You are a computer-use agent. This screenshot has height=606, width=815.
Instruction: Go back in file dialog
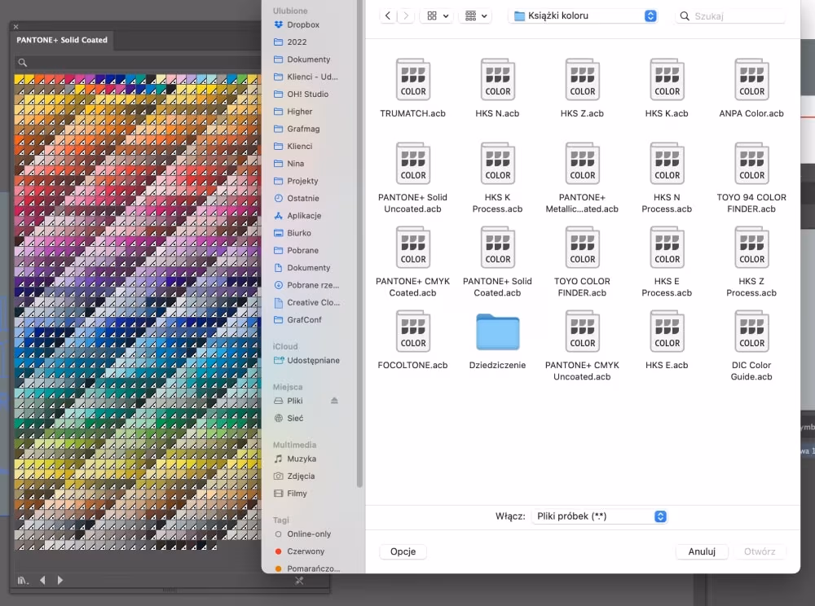[388, 15]
